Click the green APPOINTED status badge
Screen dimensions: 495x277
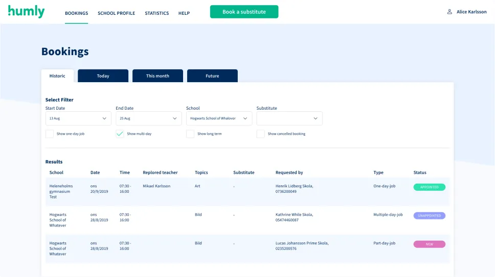[429, 187]
